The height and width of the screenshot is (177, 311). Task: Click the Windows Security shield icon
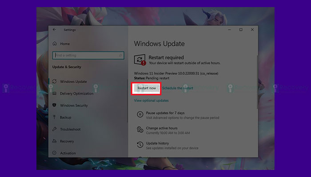[54, 105]
